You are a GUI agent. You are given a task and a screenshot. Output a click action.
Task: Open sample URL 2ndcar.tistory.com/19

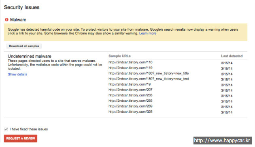[130, 84]
